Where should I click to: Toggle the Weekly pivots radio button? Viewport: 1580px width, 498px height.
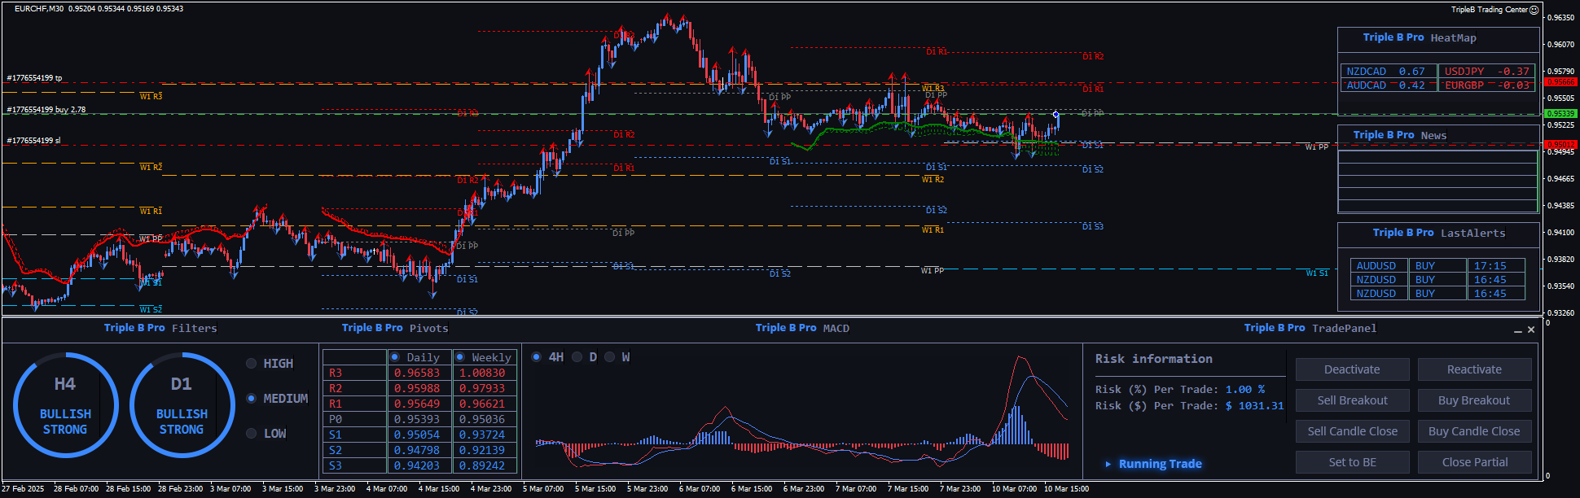coord(460,357)
